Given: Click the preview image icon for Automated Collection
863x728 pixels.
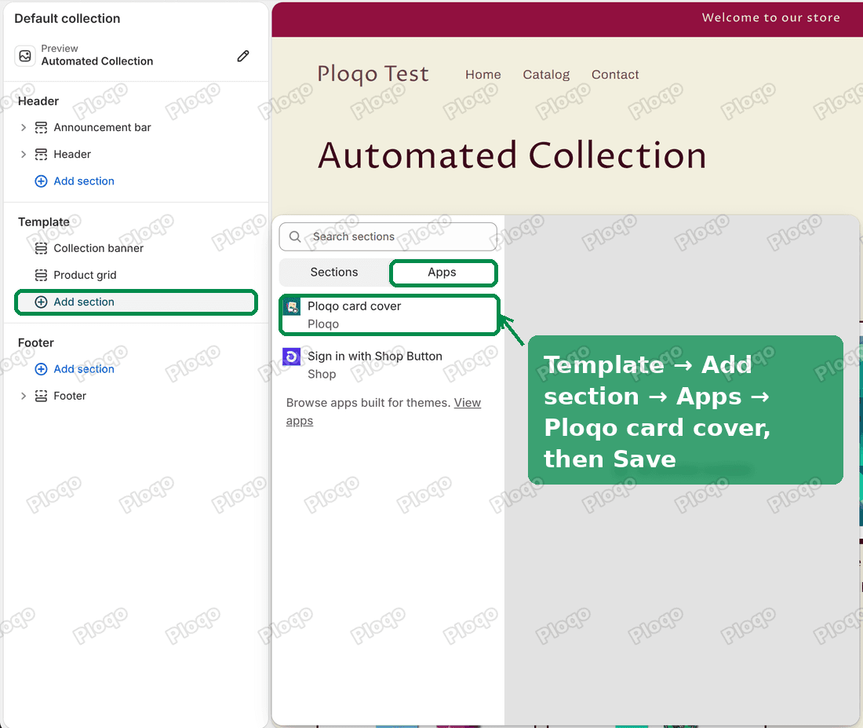Looking at the screenshot, I should pos(25,56).
